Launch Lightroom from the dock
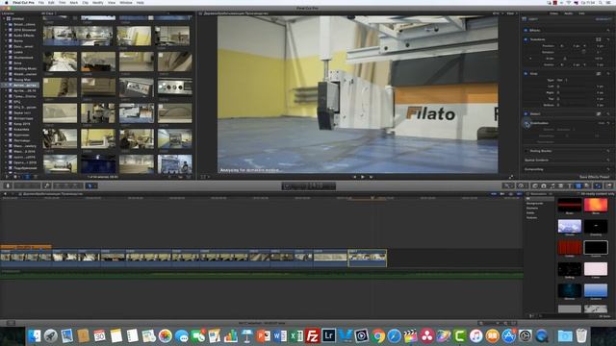This screenshot has height=346, width=616. tap(329, 335)
